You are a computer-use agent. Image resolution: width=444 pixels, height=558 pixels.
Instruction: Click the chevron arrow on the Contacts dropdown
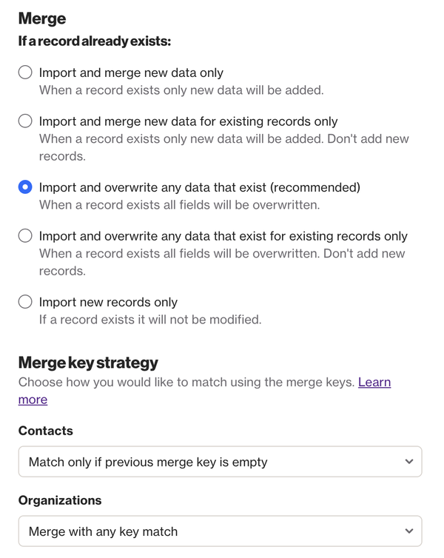[x=409, y=462]
